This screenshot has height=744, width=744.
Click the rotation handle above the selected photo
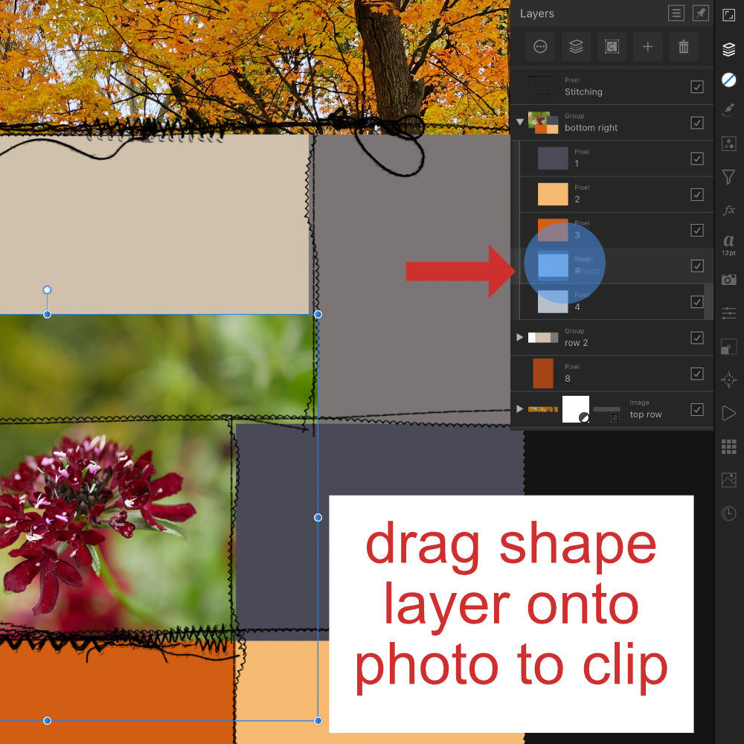47,290
